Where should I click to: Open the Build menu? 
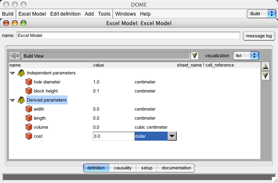point(8,14)
